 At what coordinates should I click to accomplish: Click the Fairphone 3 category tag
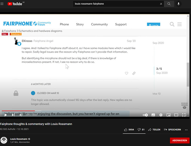16,34
